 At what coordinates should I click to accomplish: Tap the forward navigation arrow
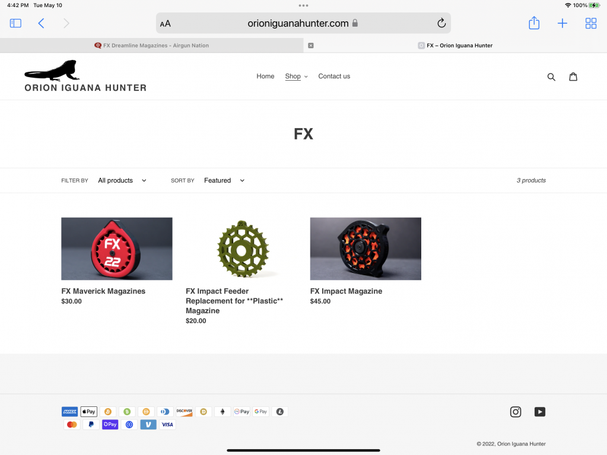[66, 23]
